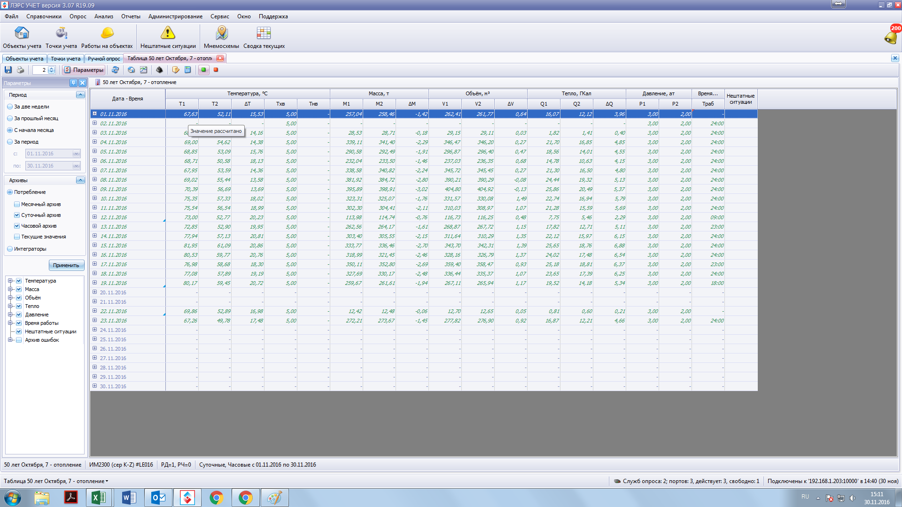Print the table via printer icon

pyautogui.click(x=20, y=70)
